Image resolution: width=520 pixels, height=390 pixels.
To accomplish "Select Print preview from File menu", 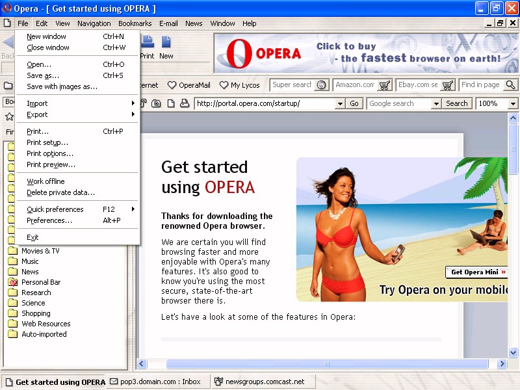I will coord(51,164).
